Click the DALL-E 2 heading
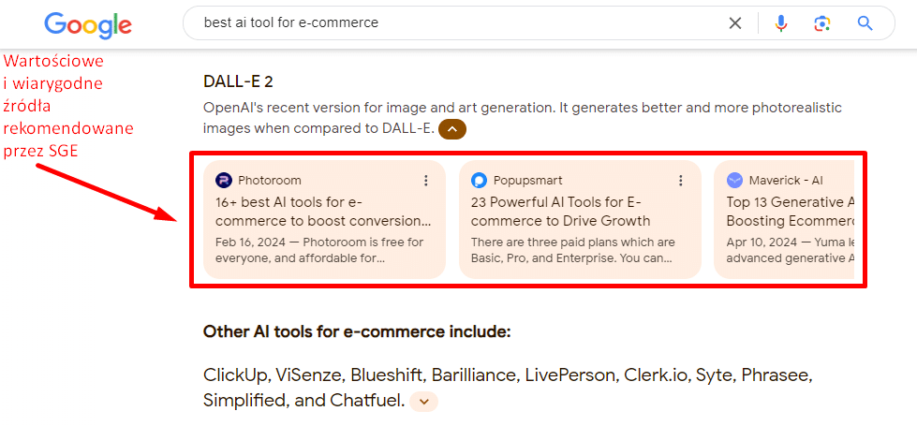 (238, 82)
